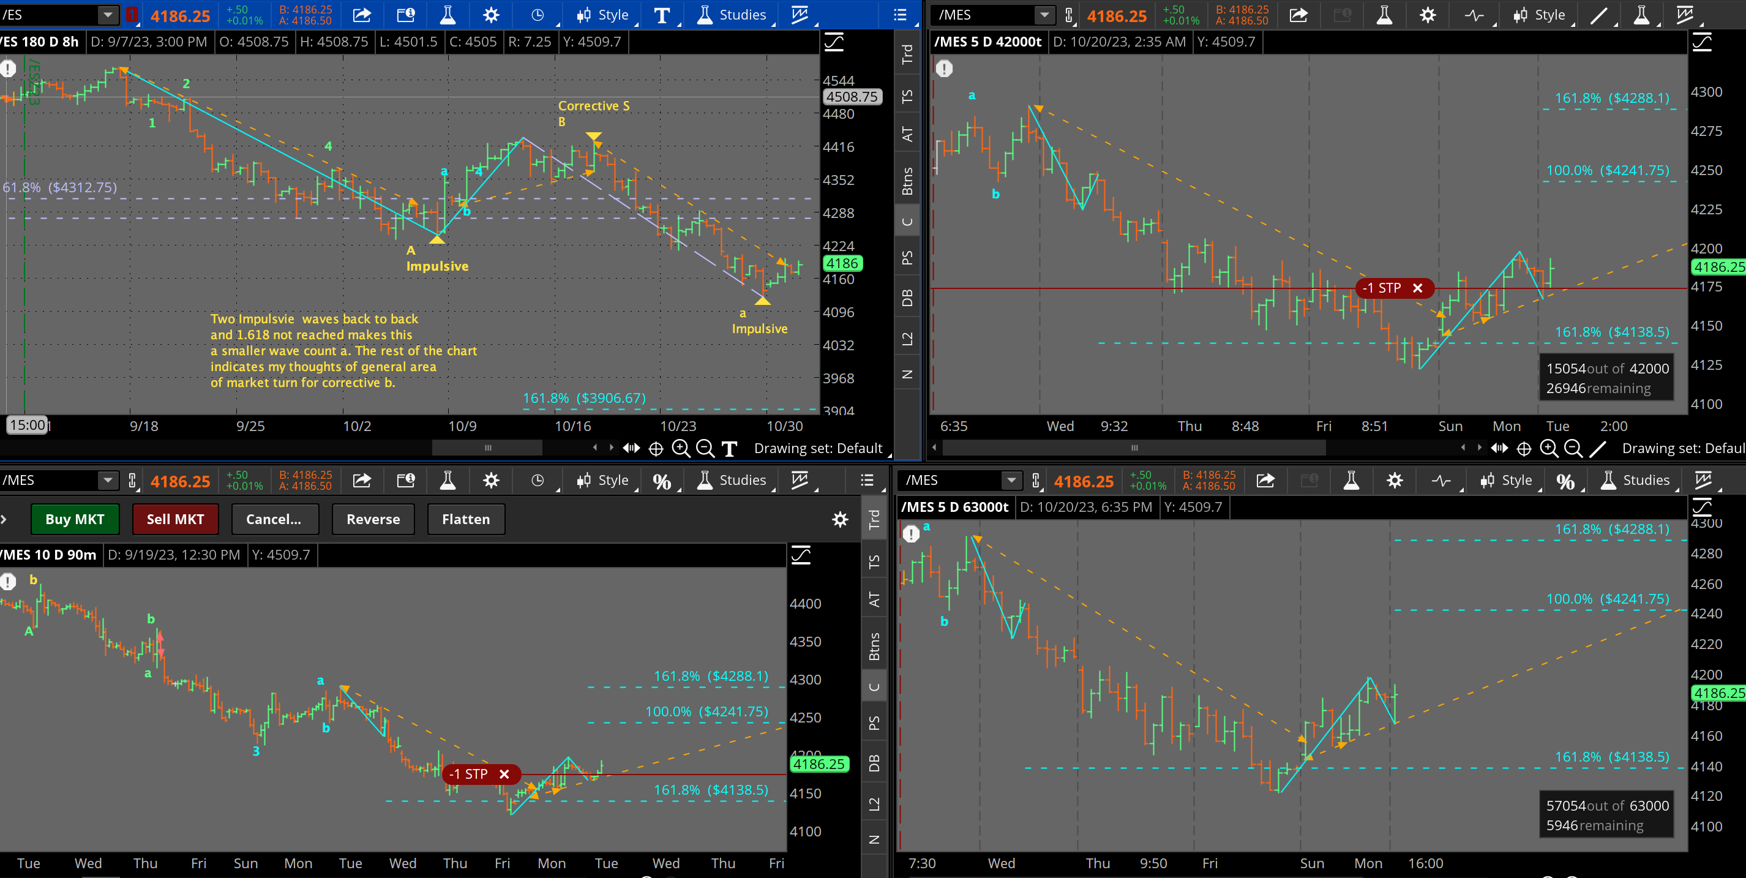Zoom in on the /ES 180 D chart
Image resolution: width=1746 pixels, height=878 pixels.
pos(681,448)
